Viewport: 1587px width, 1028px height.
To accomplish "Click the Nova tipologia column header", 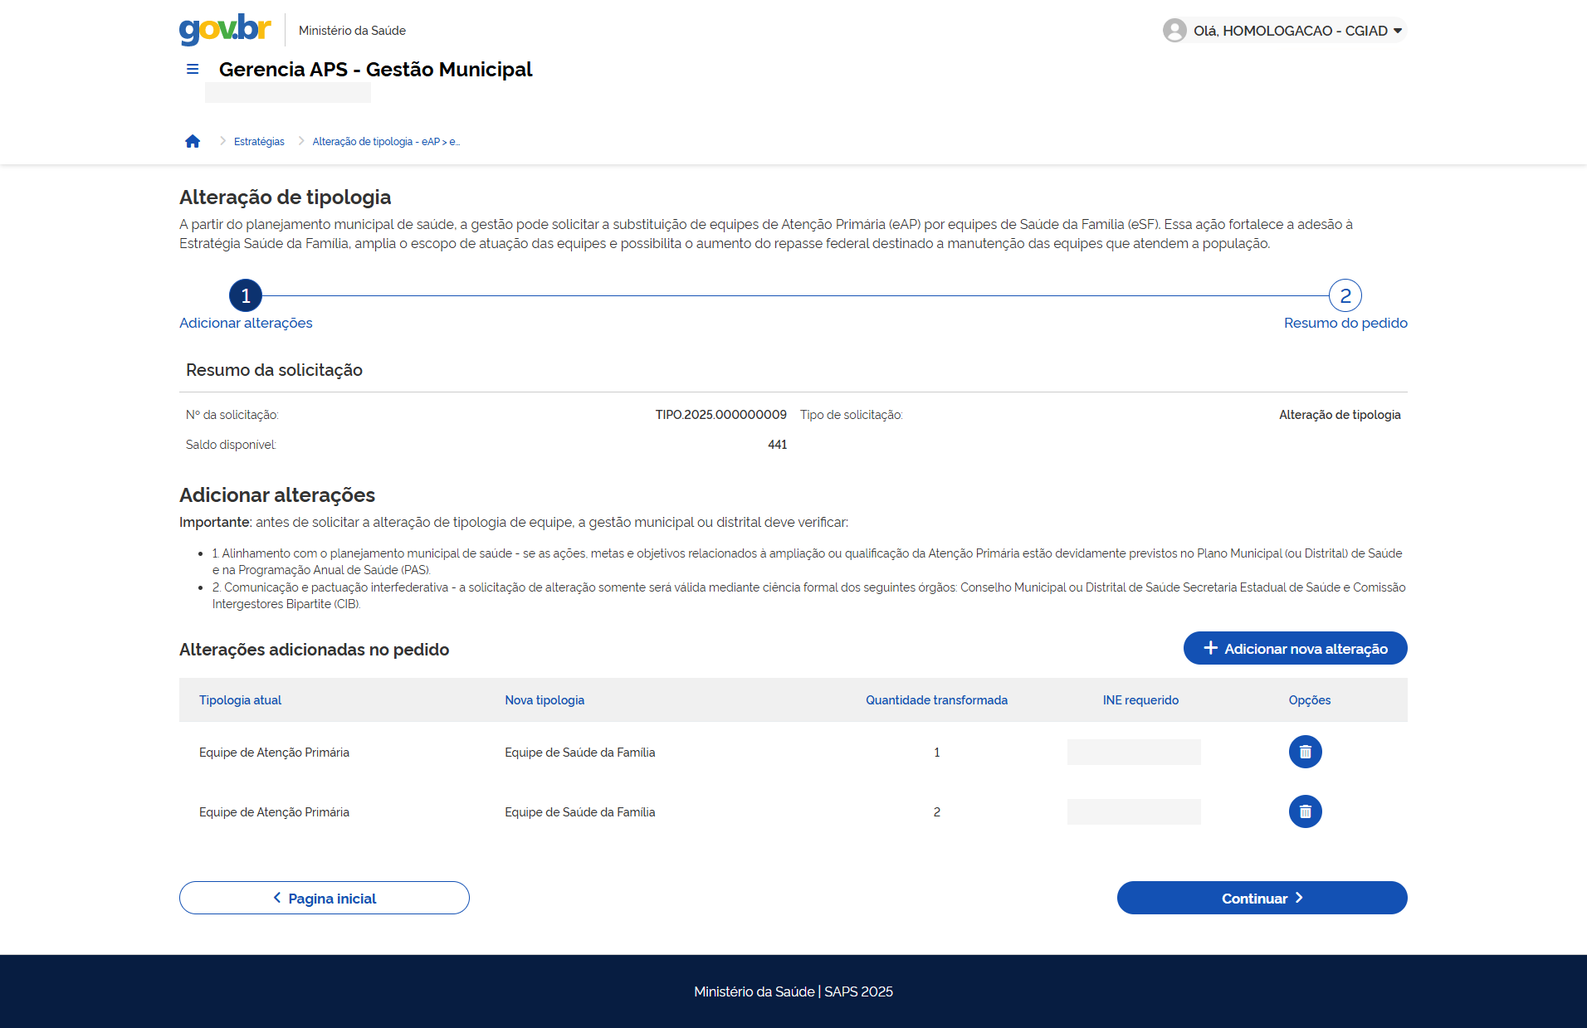I will tap(544, 700).
